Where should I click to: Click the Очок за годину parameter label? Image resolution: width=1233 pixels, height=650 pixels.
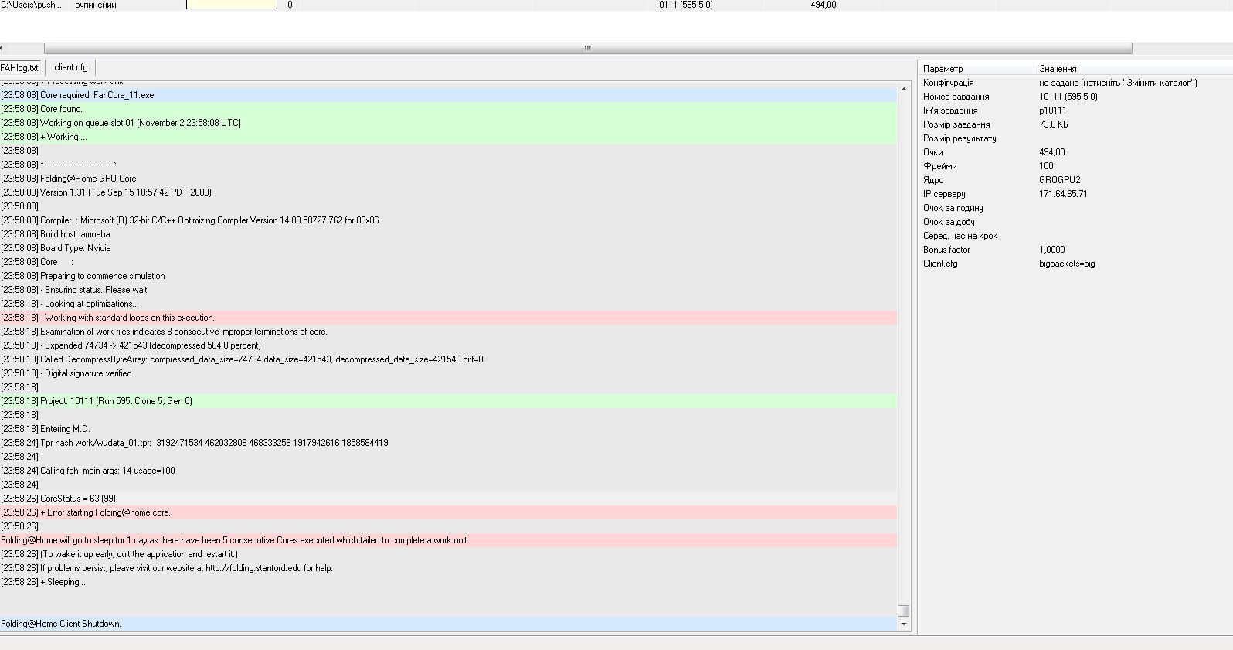pos(953,208)
